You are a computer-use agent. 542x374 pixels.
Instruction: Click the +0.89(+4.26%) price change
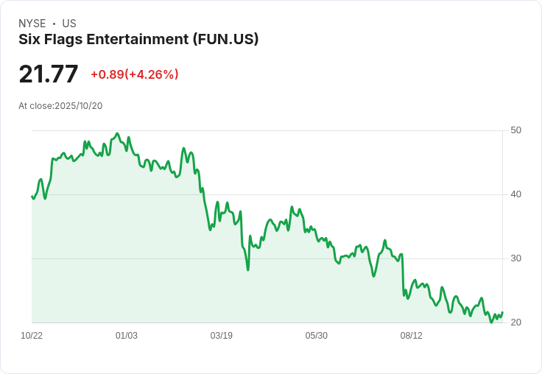pos(135,74)
